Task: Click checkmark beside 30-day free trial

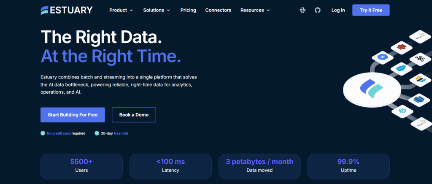Action: point(97,133)
